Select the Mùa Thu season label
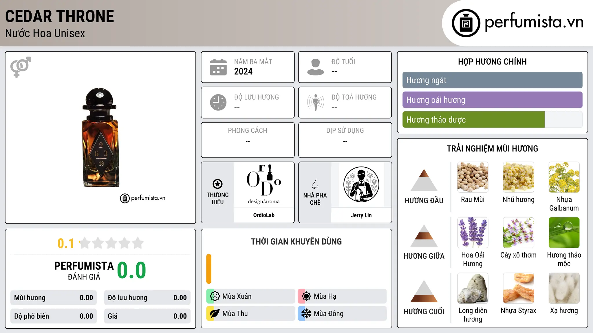 click(x=235, y=314)
